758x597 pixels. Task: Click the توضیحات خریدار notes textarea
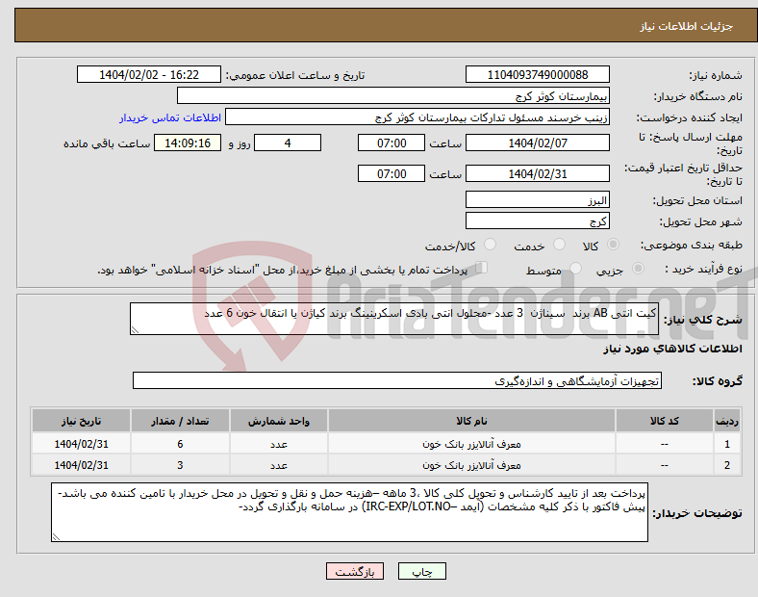pyautogui.click(x=349, y=512)
